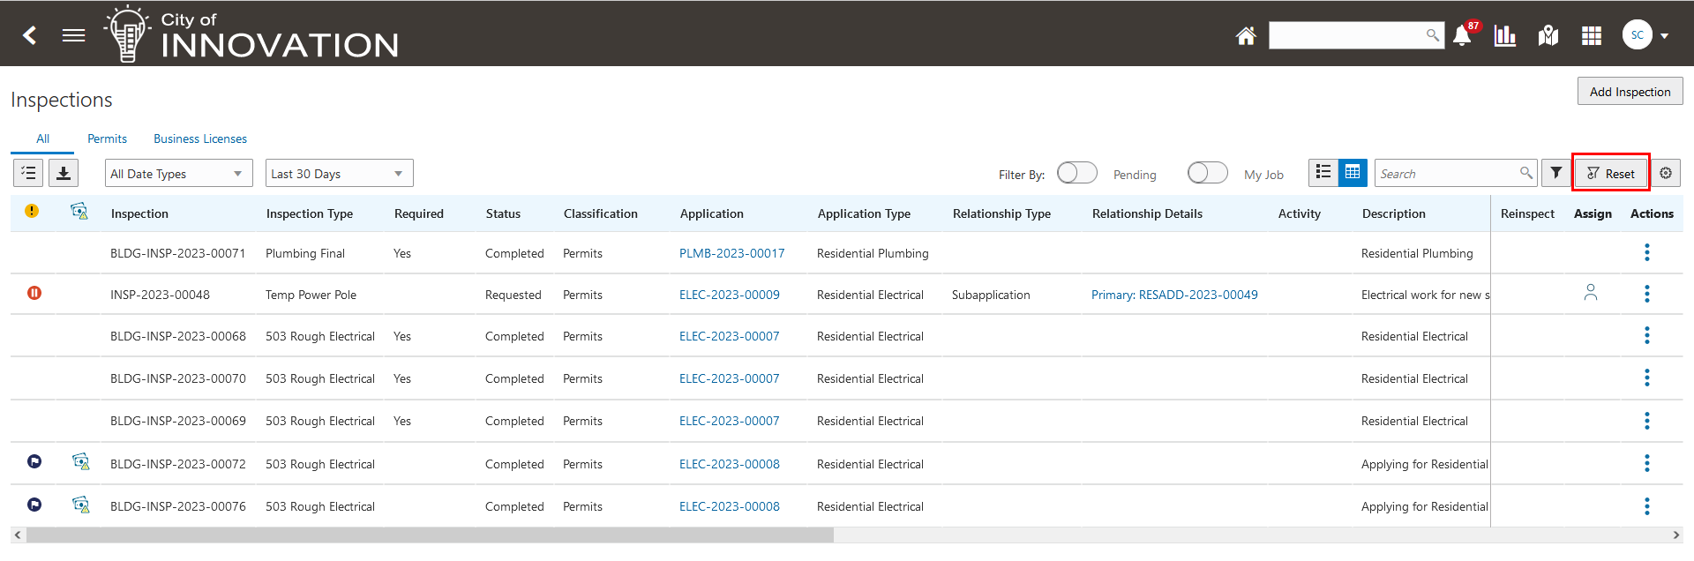Open the Last 30 Days dropdown
Screen dimensions: 1694x561
[339, 173]
